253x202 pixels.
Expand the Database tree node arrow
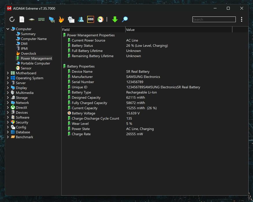click(8, 132)
